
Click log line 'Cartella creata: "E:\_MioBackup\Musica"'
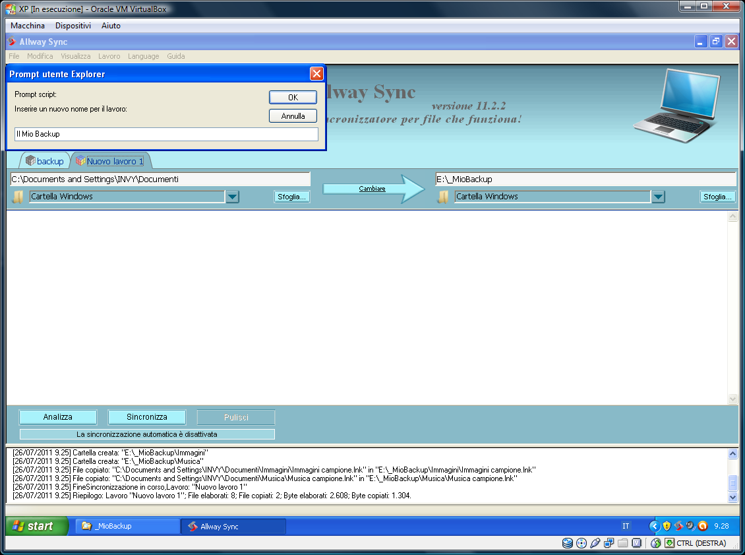pyautogui.click(x=108, y=461)
